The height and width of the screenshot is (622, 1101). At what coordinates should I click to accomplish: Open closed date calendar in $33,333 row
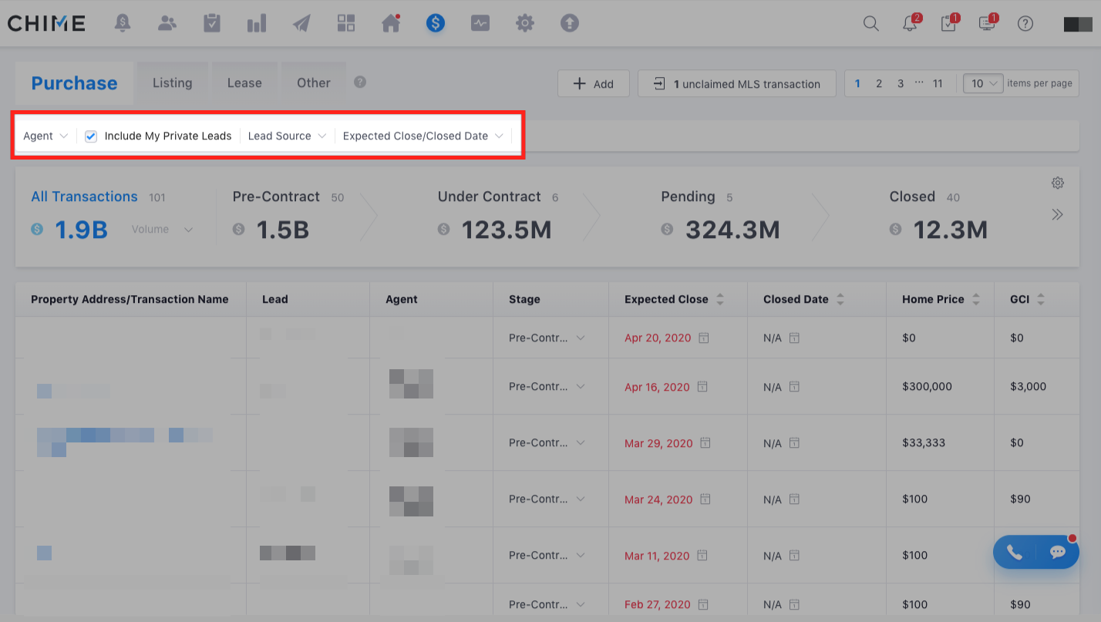click(x=794, y=443)
